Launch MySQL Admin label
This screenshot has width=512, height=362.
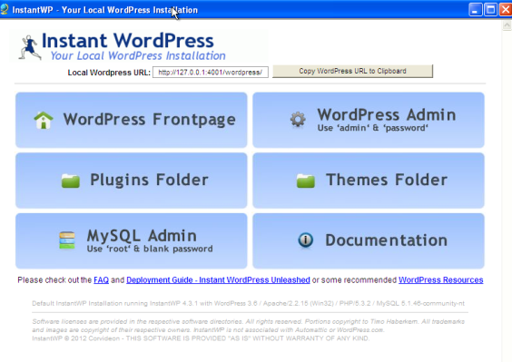pos(142,236)
